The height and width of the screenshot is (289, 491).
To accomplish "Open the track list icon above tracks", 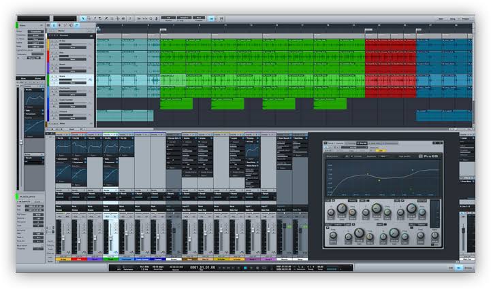I will tap(48, 25).
